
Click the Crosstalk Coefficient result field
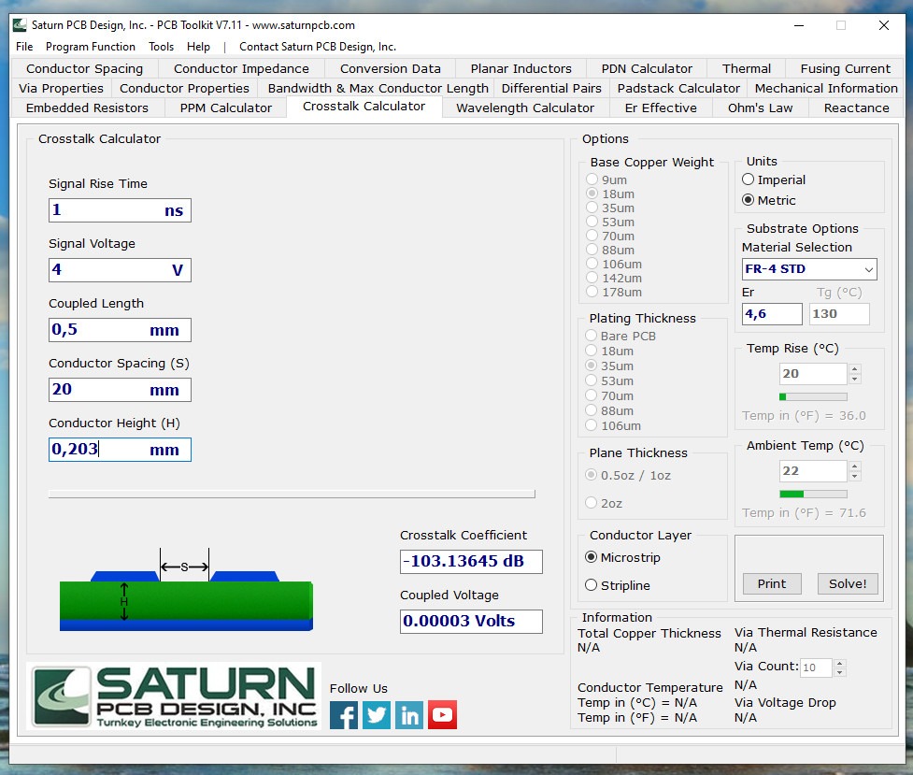pyautogui.click(x=471, y=562)
